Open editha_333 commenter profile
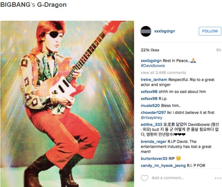Image resolution: width=222 pixels, height=187 pixels. (x=151, y=124)
